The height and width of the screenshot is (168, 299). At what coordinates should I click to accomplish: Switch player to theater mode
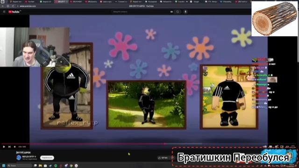tap(287, 147)
